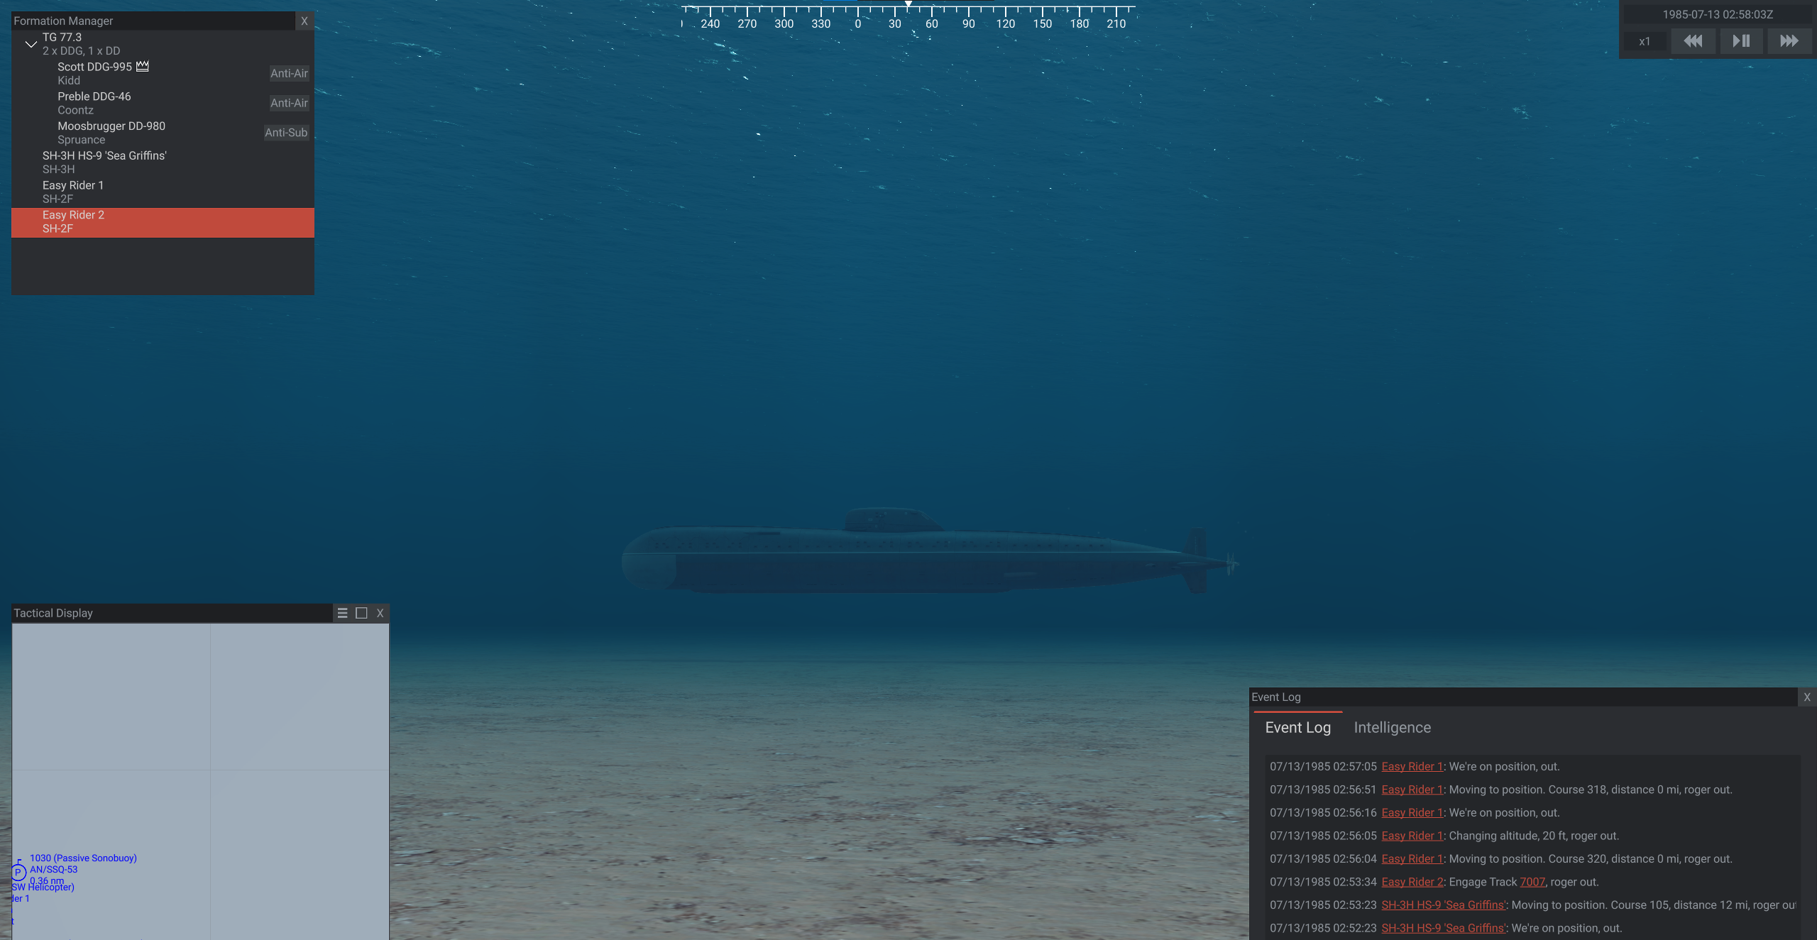1817x940 pixels.
Task: Slow down simulation with rewind button
Action: [1693, 41]
